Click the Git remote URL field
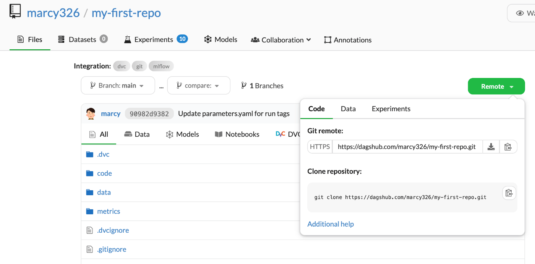Viewport: 535px width, 264px height. (x=408, y=147)
